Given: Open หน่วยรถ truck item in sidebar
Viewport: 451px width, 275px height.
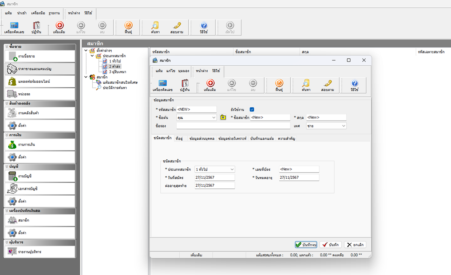Looking at the screenshot, I should pos(40,94).
